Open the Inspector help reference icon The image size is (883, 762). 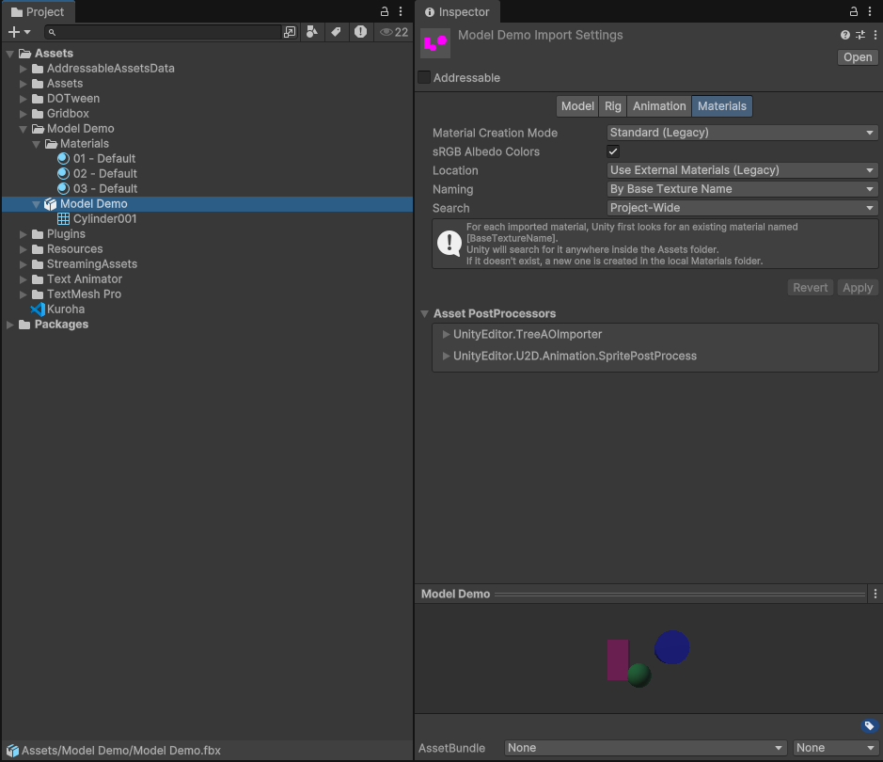point(845,35)
